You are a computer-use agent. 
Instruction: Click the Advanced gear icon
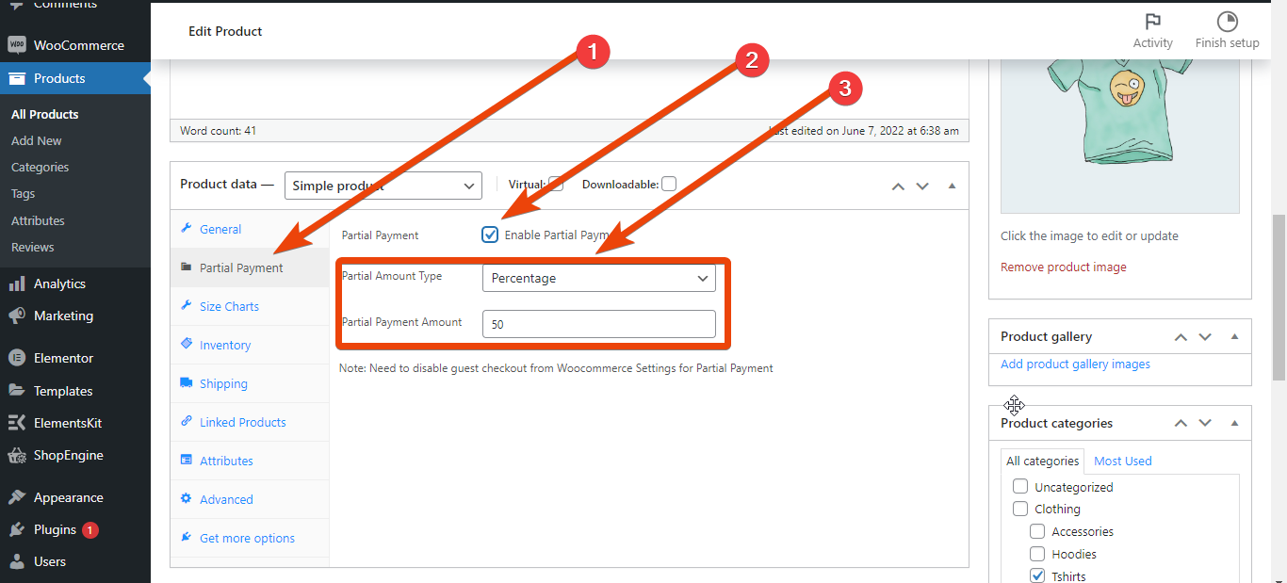pyautogui.click(x=187, y=499)
